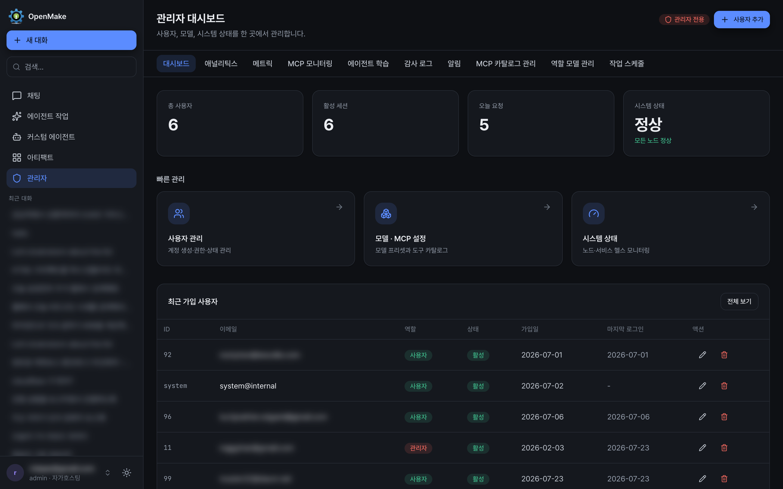783x489 pixels.
Task: Click the system@internal email cell
Action: [x=248, y=386]
